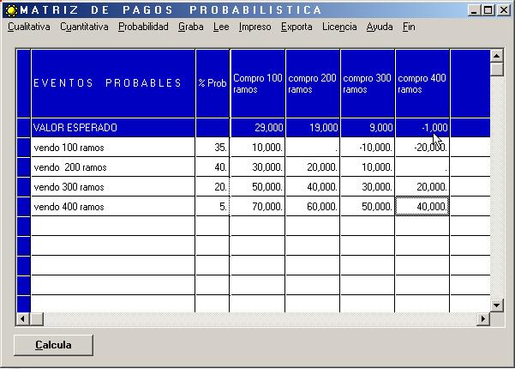This screenshot has height=369, width=515.
Task: Click the horizontal scrollbar left arrow
Action: 22,318
